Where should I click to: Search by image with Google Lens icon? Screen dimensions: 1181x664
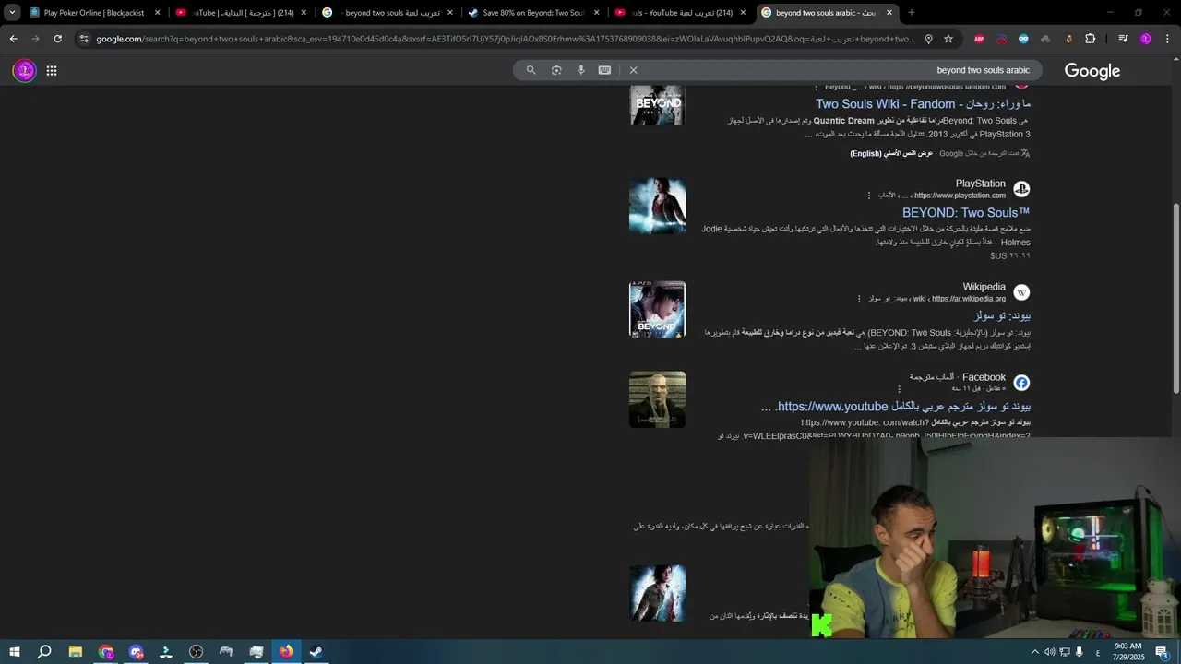[556, 70]
